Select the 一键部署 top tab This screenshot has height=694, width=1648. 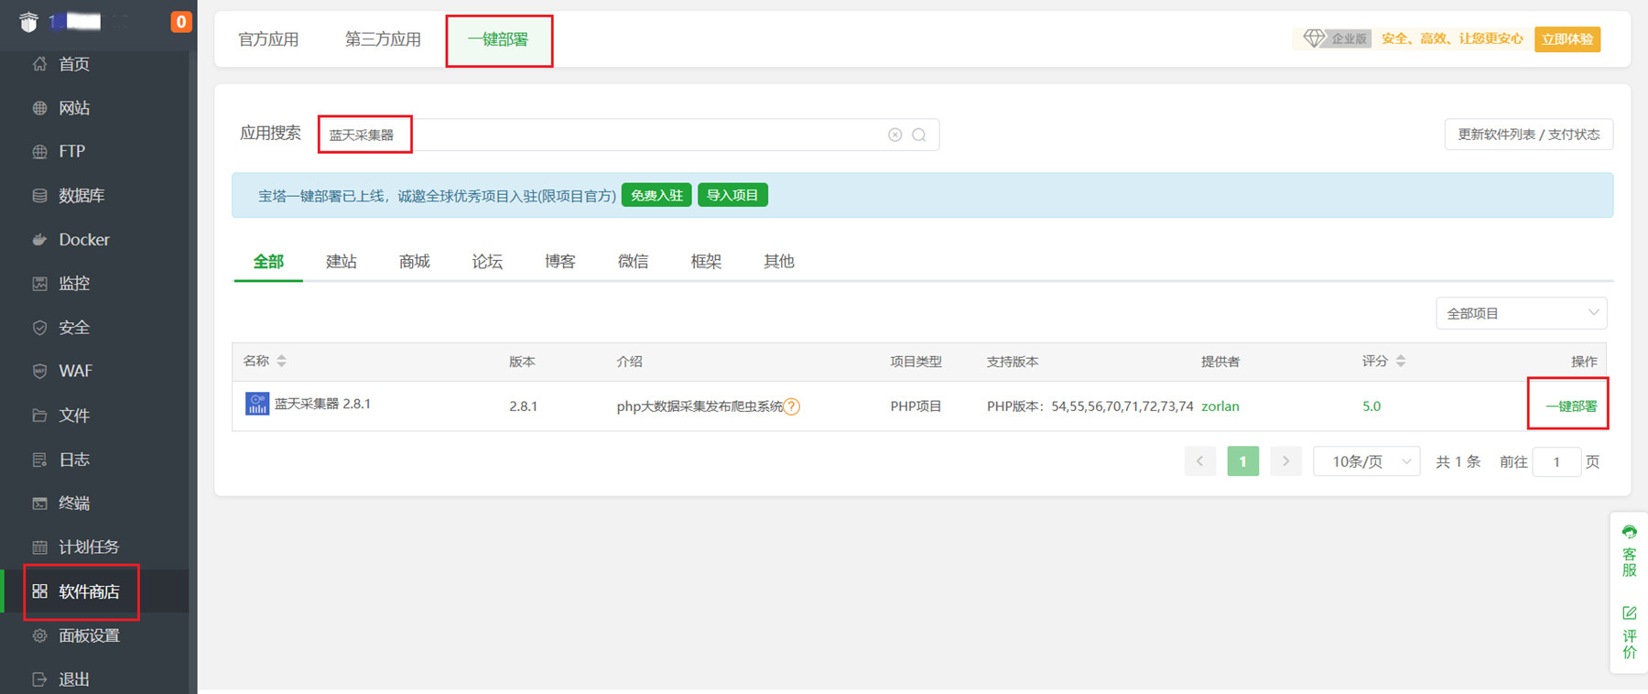click(x=498, y=39)
